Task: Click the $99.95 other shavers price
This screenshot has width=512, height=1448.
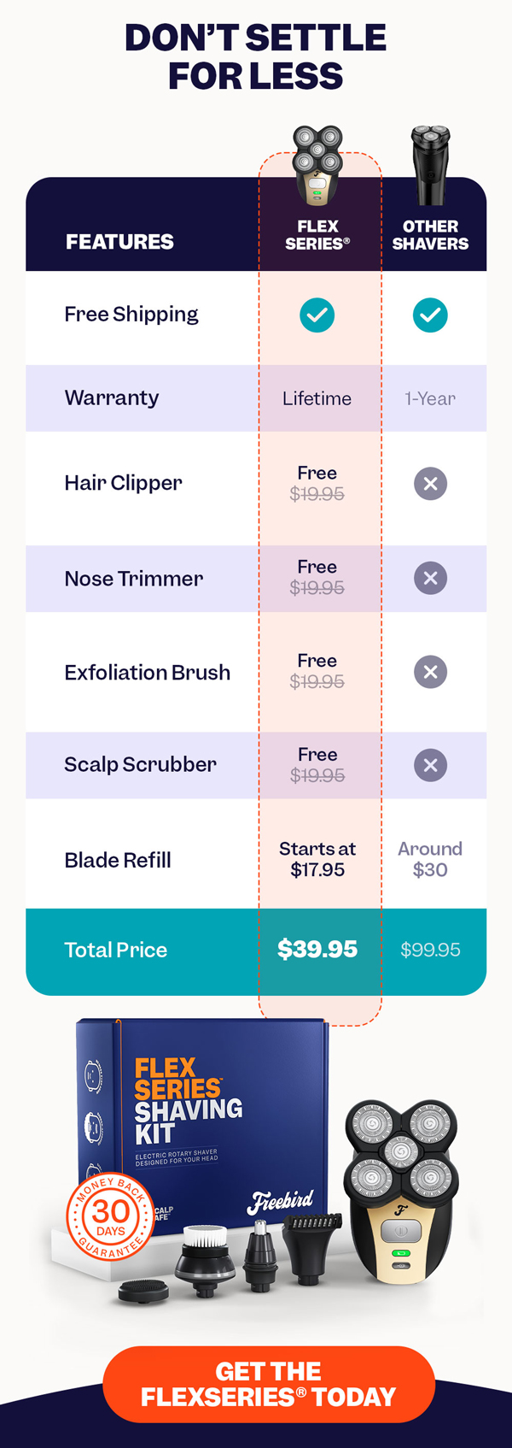Action: pyautogui.click(x=430, y=951)
